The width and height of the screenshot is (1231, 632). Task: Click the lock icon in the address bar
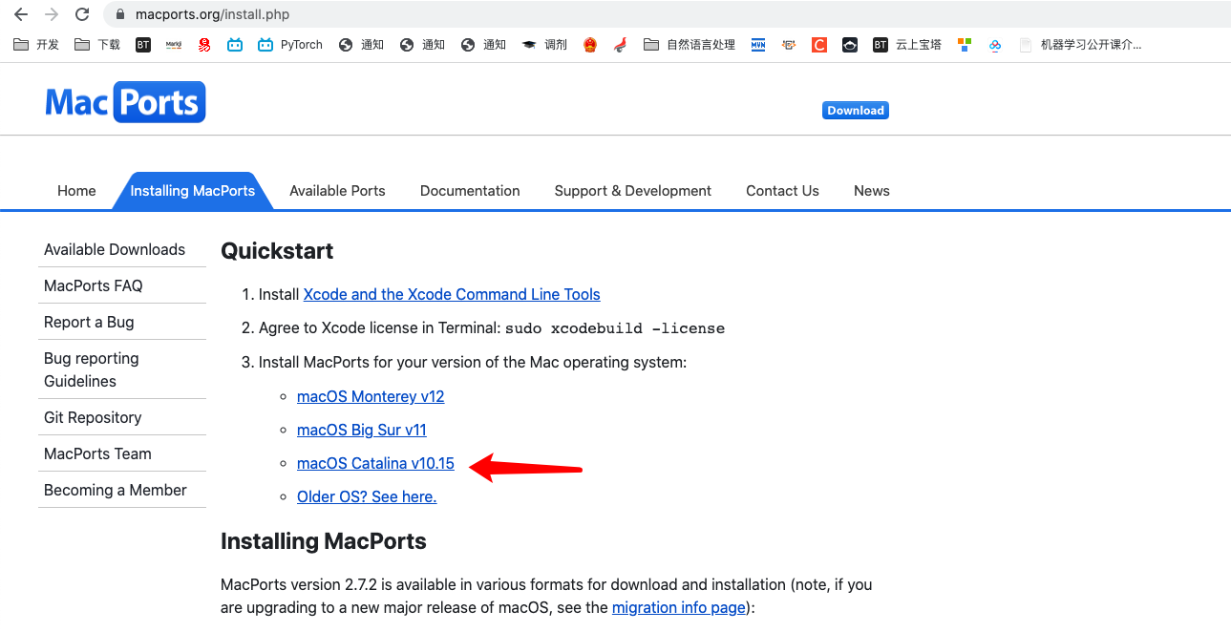coord(119,14)
